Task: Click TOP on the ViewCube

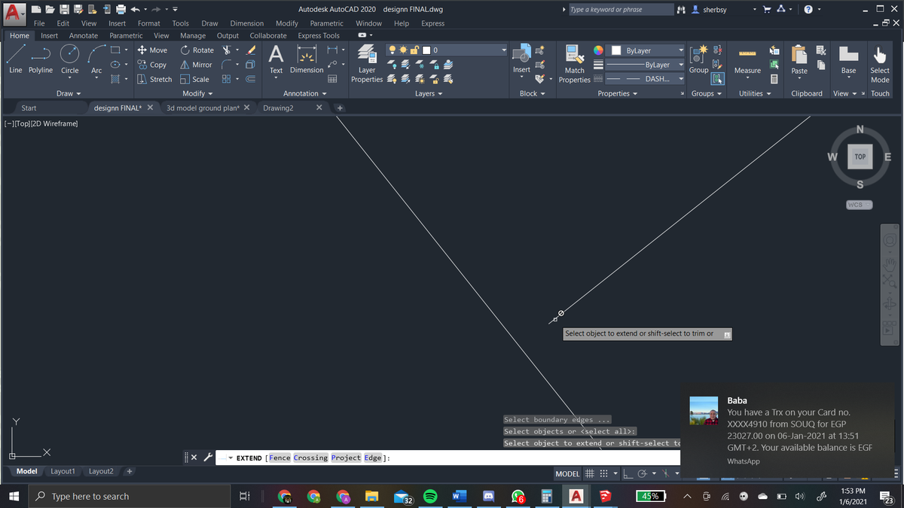Action: [860, 157]
